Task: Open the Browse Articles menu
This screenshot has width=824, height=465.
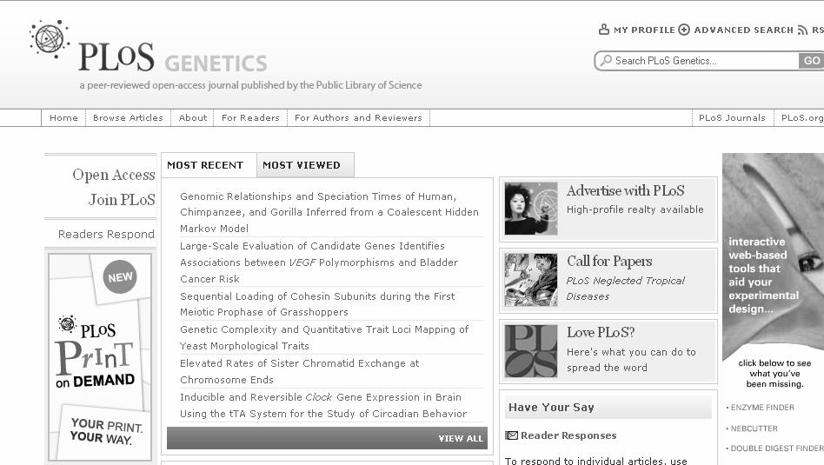Action: click(x=129, y=117)
